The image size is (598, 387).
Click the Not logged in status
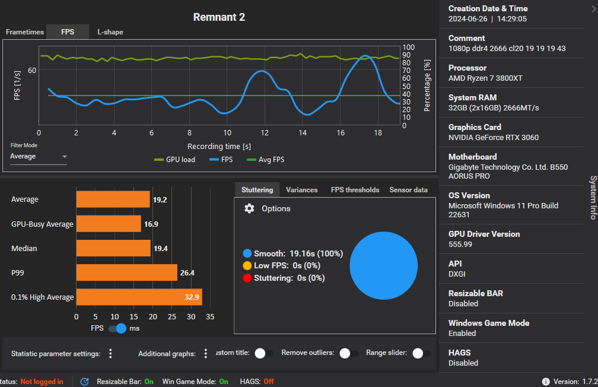coord(42,381)
